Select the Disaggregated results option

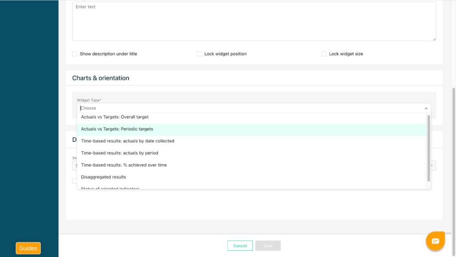point(103,177)
